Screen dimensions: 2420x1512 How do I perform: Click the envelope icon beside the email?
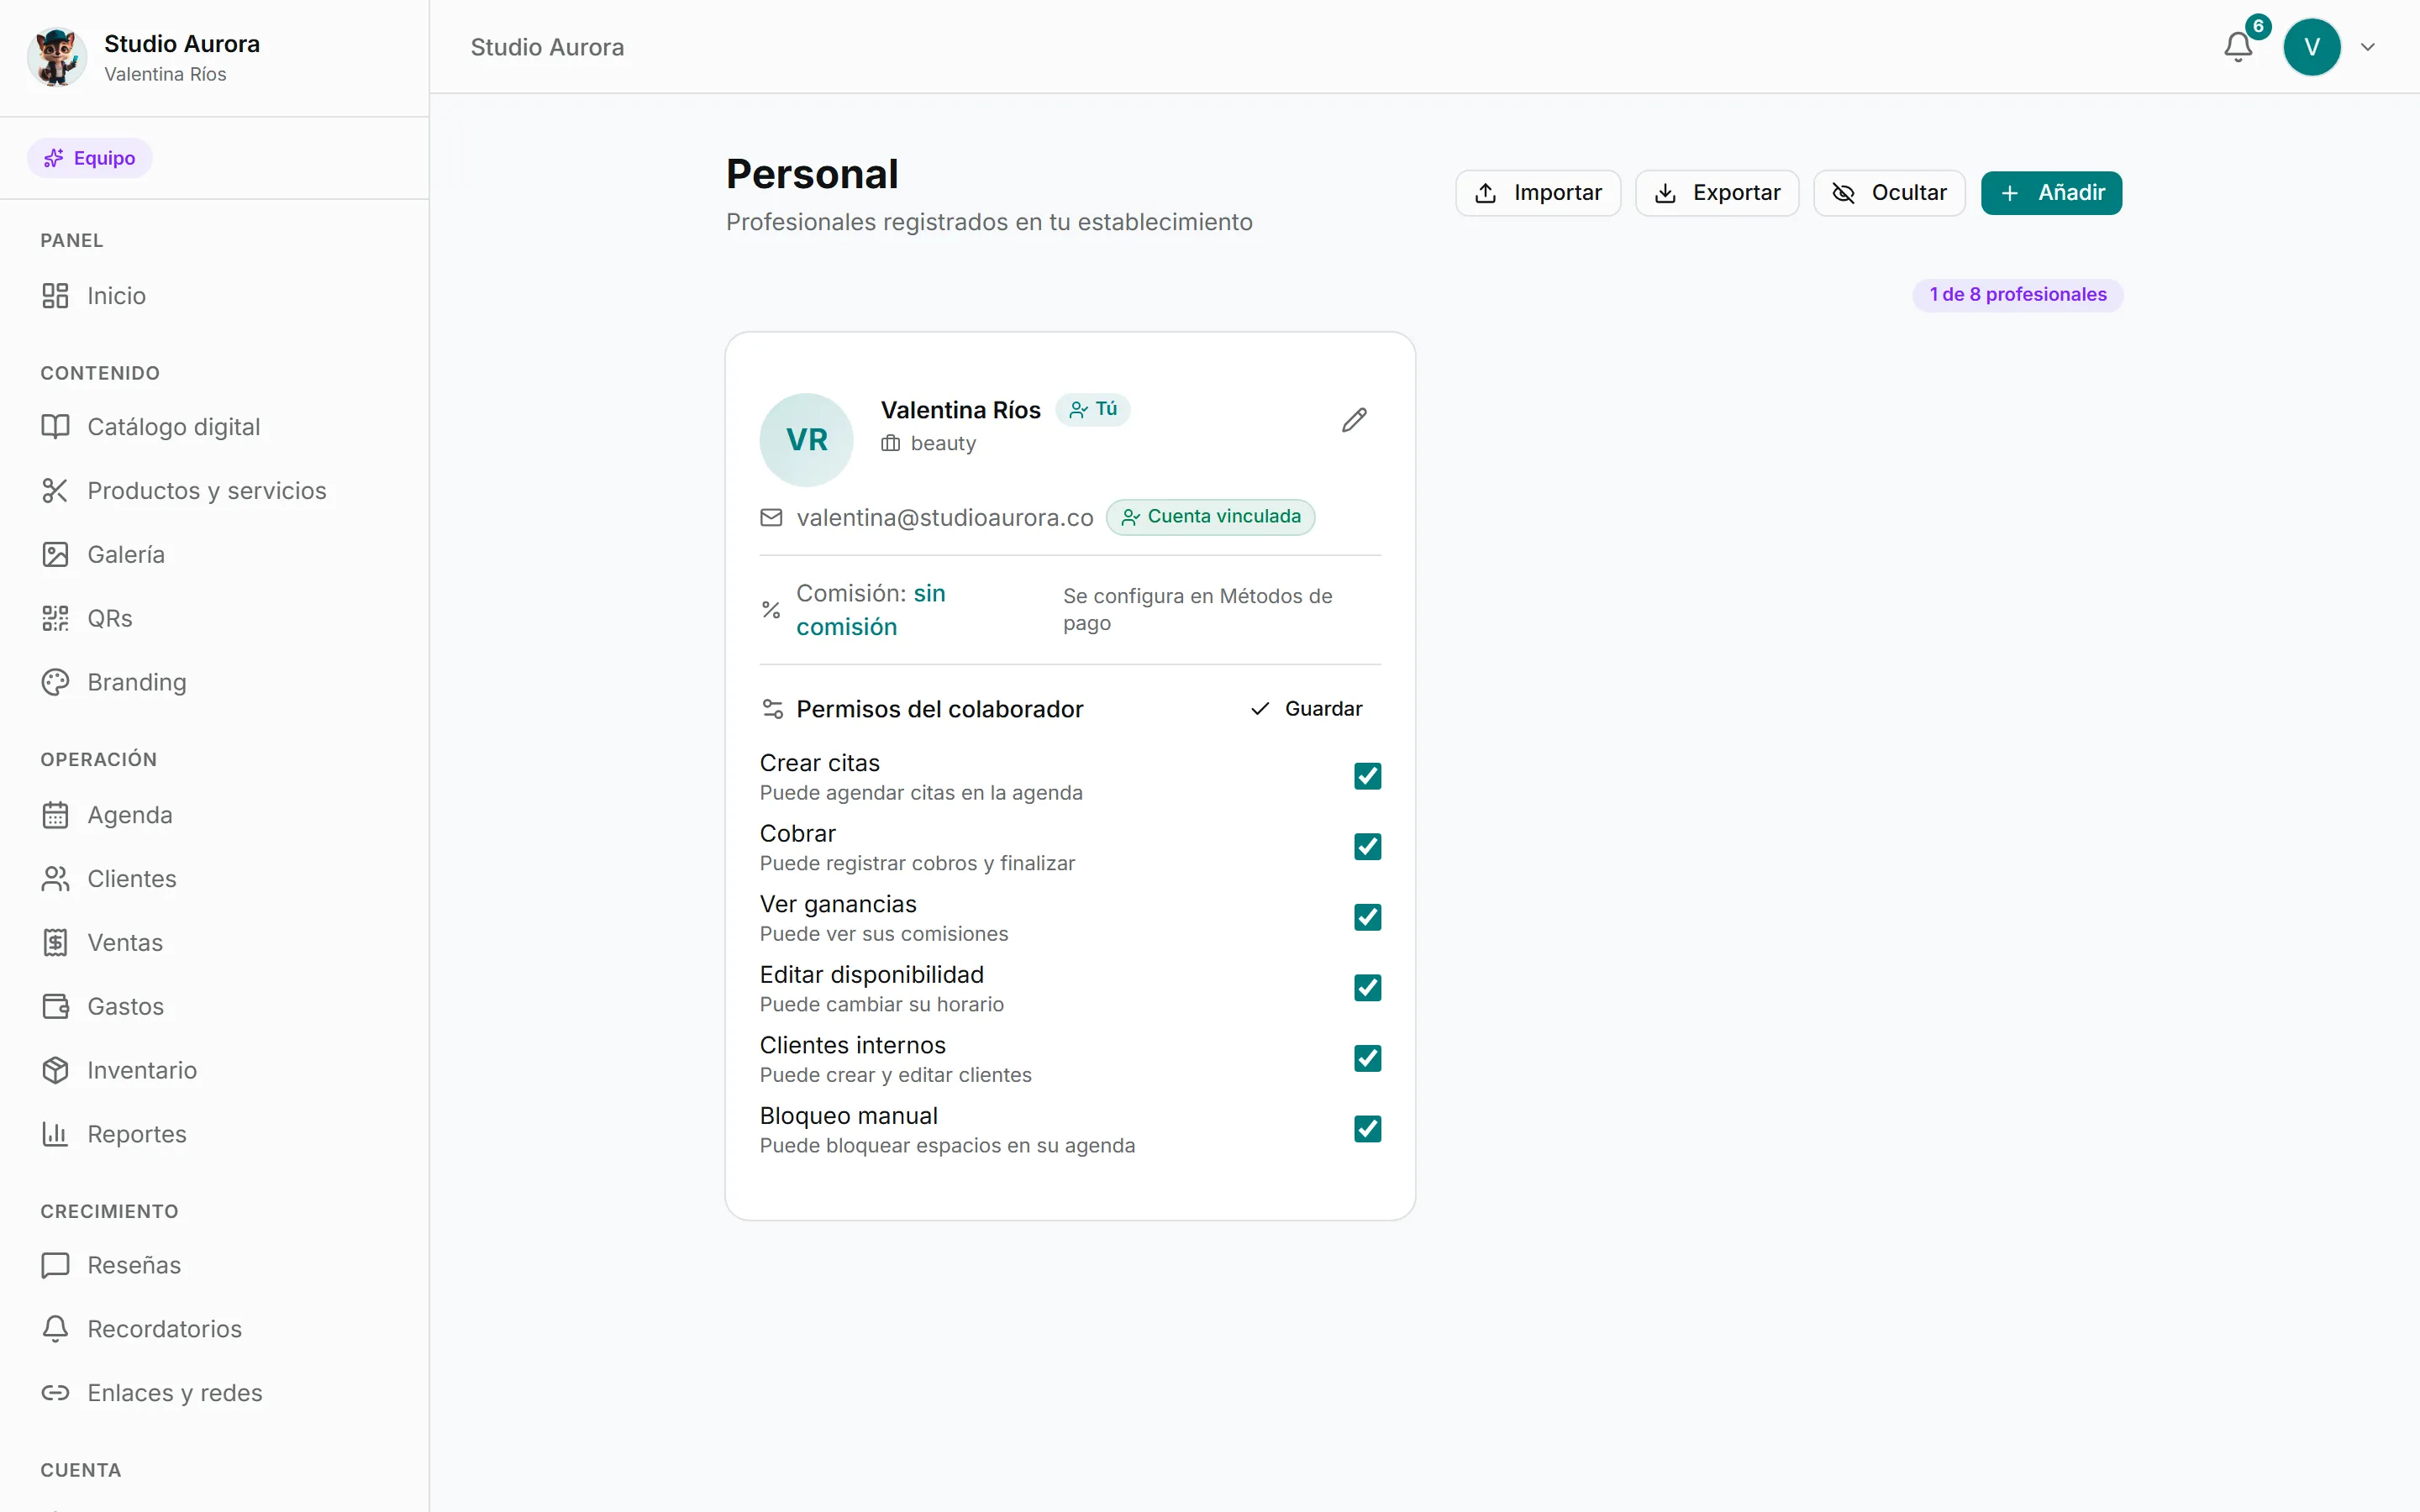coord(771,517)
